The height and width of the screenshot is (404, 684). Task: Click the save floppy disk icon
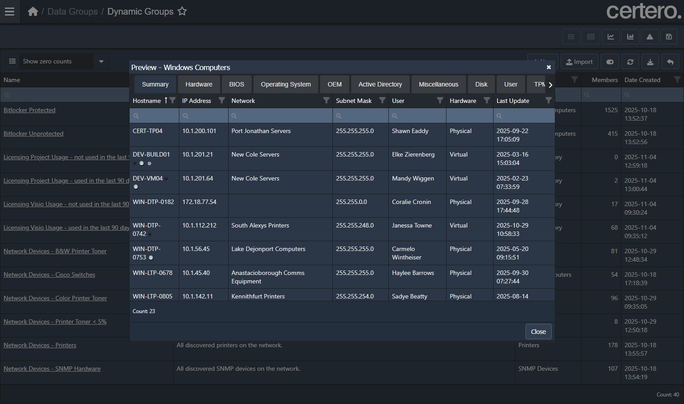click(x=669, y=37)
